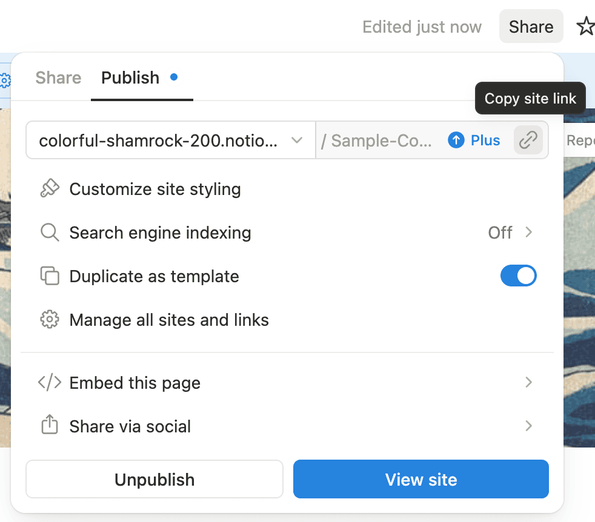Click the Embed this page code icon
The image size is (595, 522).
[49, 382]
